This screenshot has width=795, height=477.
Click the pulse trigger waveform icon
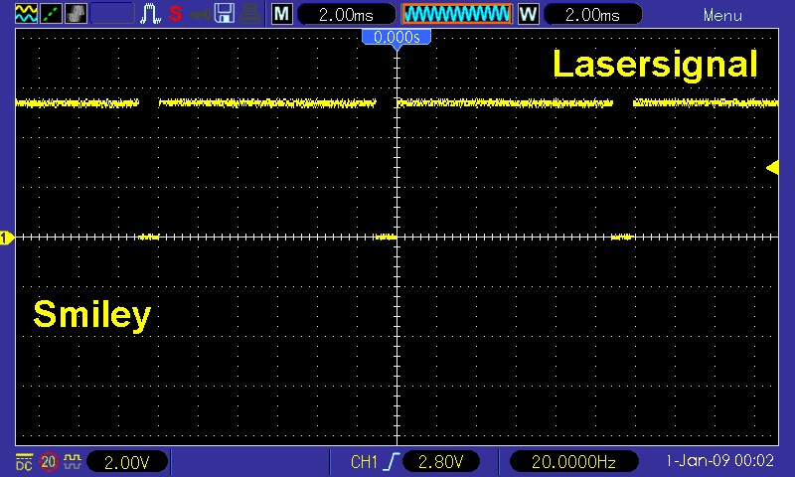click(151, 14)
